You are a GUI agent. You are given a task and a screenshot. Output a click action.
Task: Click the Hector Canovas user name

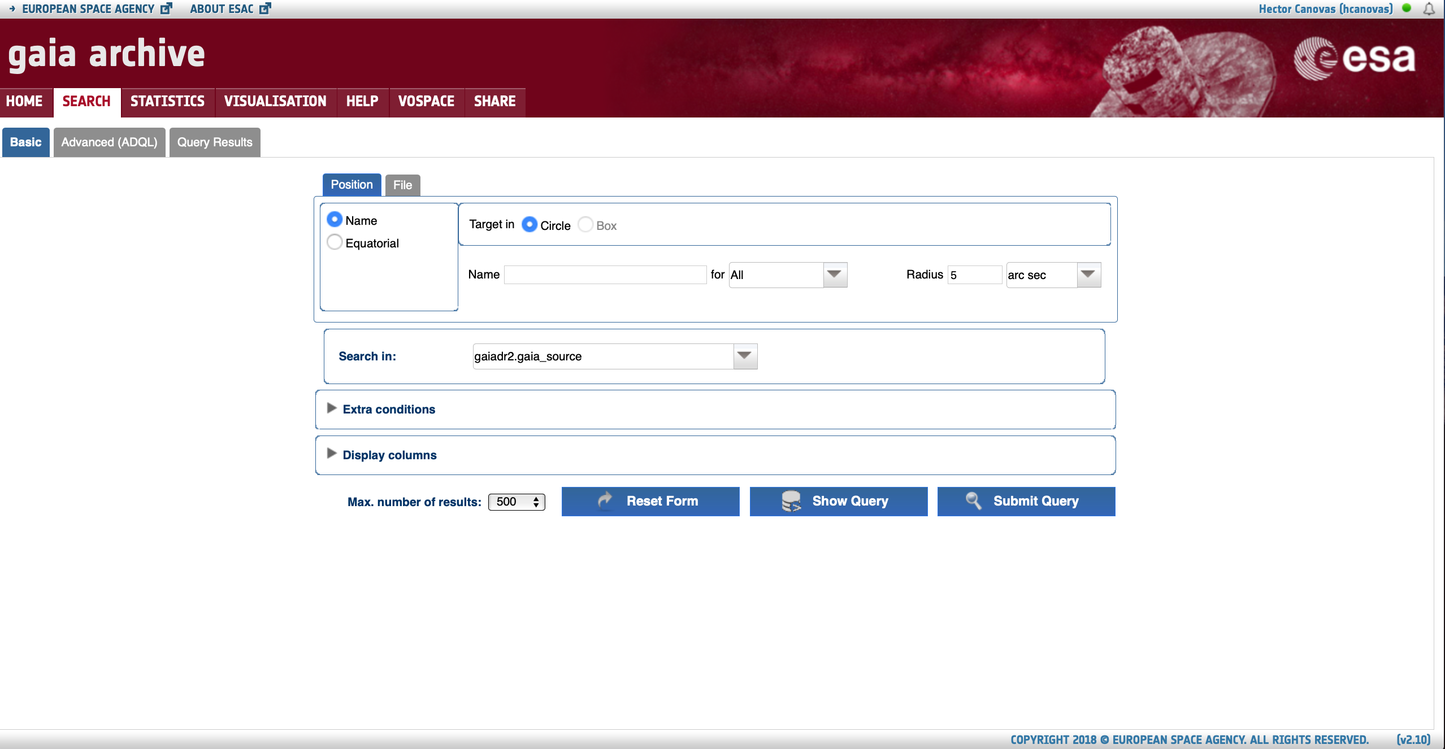point(1326,9)
